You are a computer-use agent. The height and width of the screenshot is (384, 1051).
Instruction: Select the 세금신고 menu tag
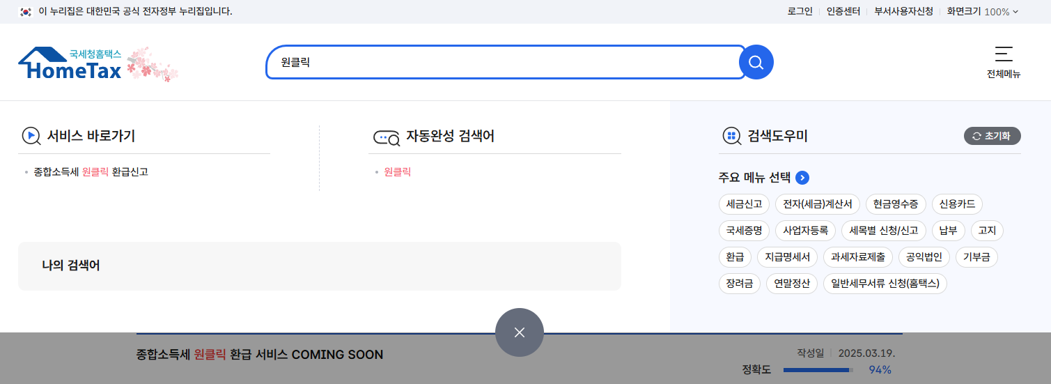point(744,204)
